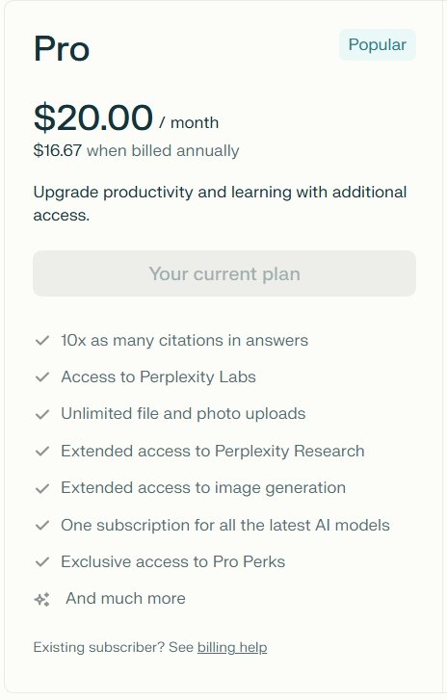Click checkmark next to Pro Perks
The width and height of the screenshot is (447, 700).
[x=42, y=562]
